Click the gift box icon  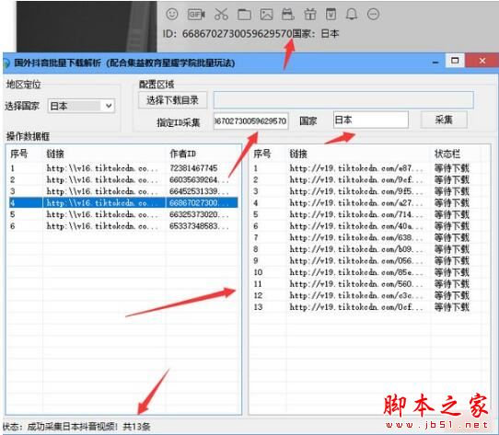(x=309, y=15)
